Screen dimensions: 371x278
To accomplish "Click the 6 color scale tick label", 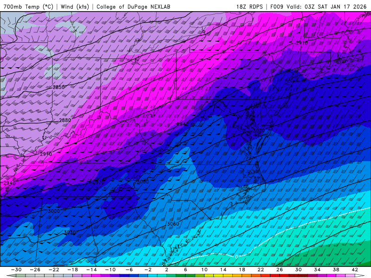I will click(185, 270).
